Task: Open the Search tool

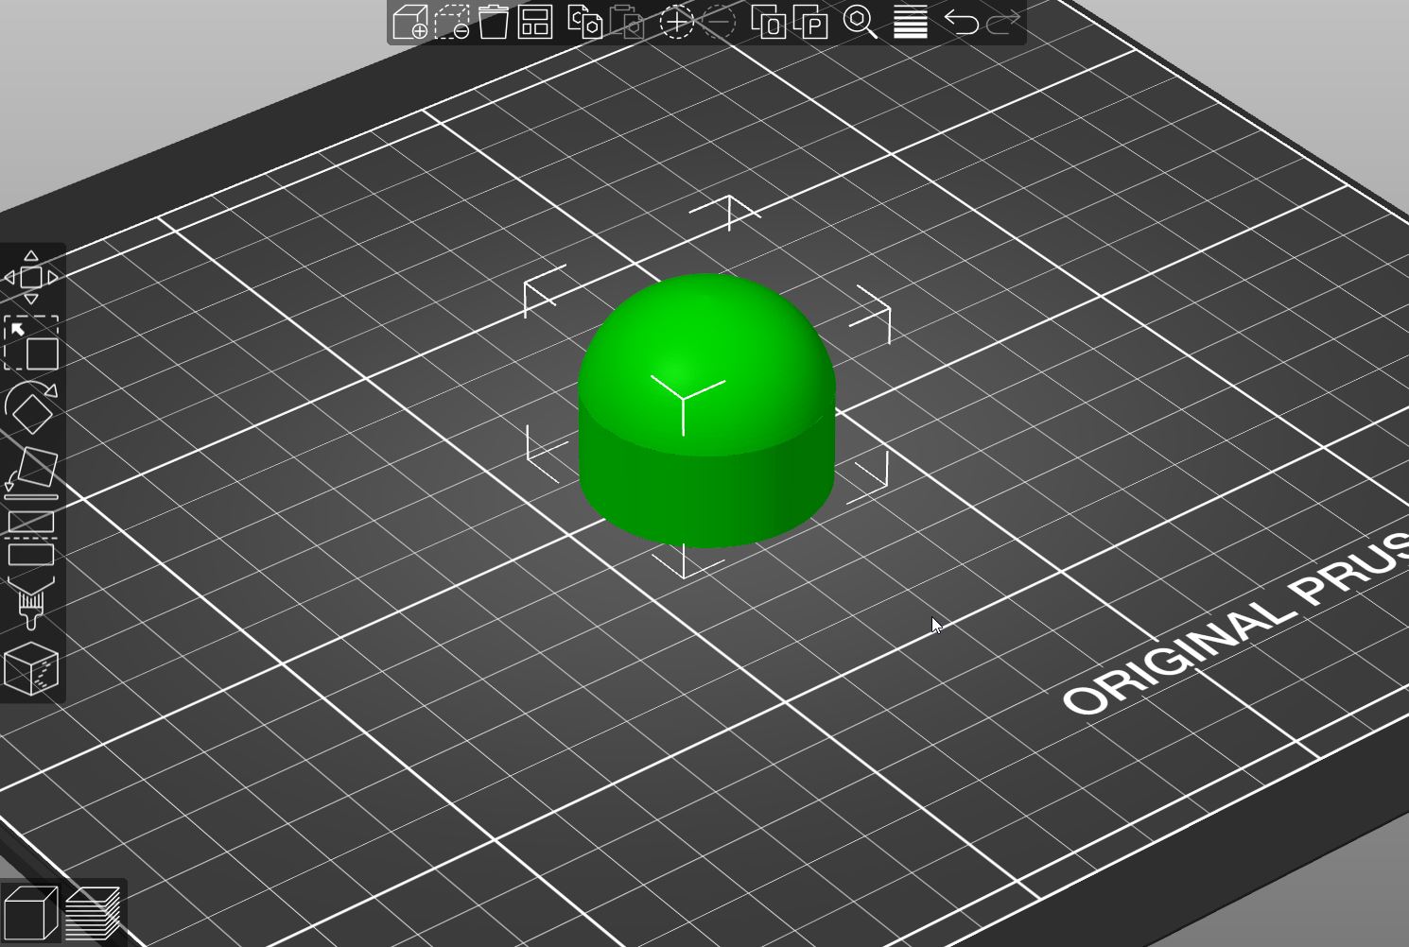Action: (860, 22)
